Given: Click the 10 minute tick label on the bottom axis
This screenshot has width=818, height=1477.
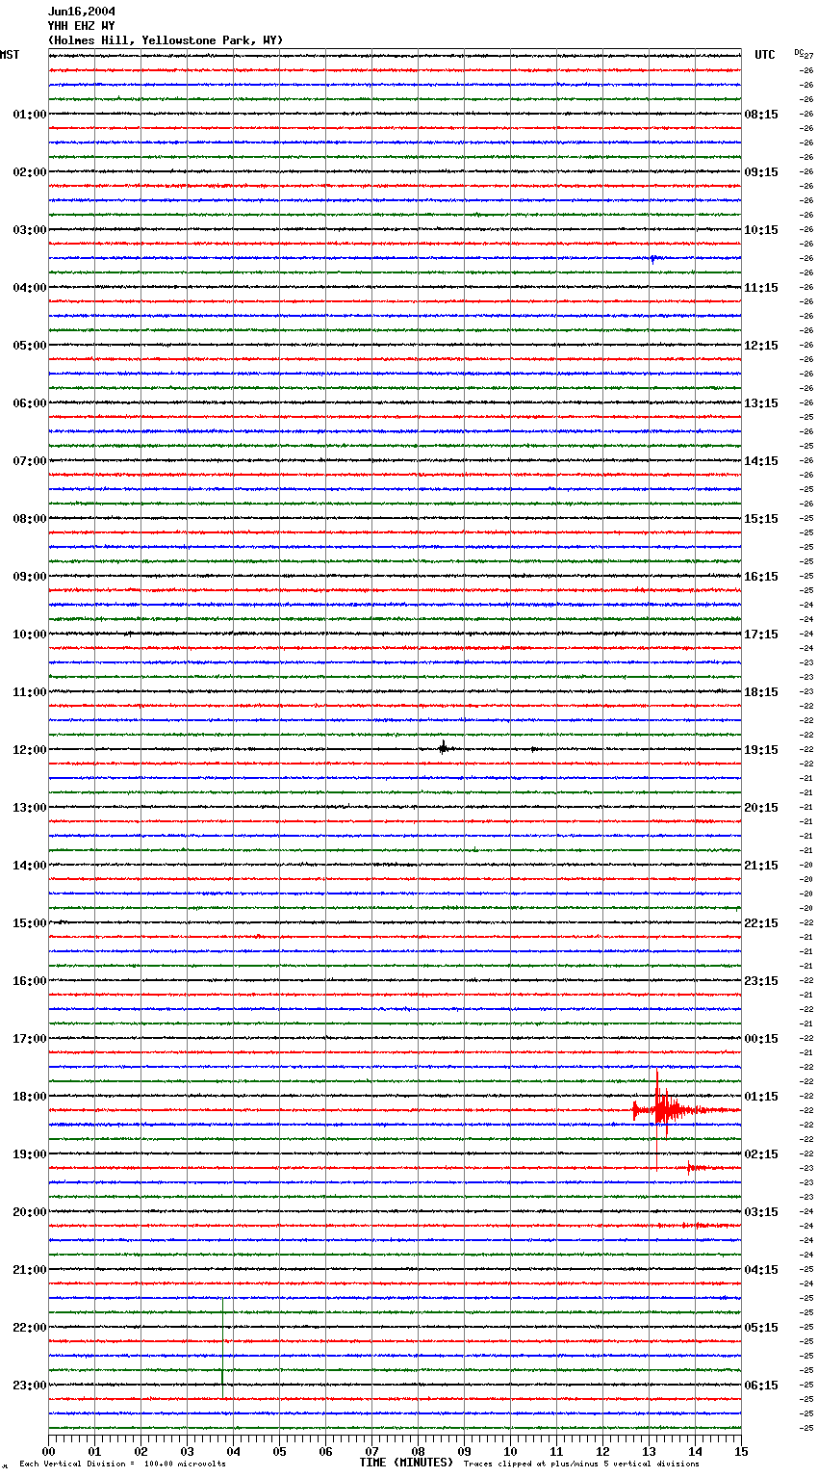Looking at the screenshot, I should (x=510, y=1452).
